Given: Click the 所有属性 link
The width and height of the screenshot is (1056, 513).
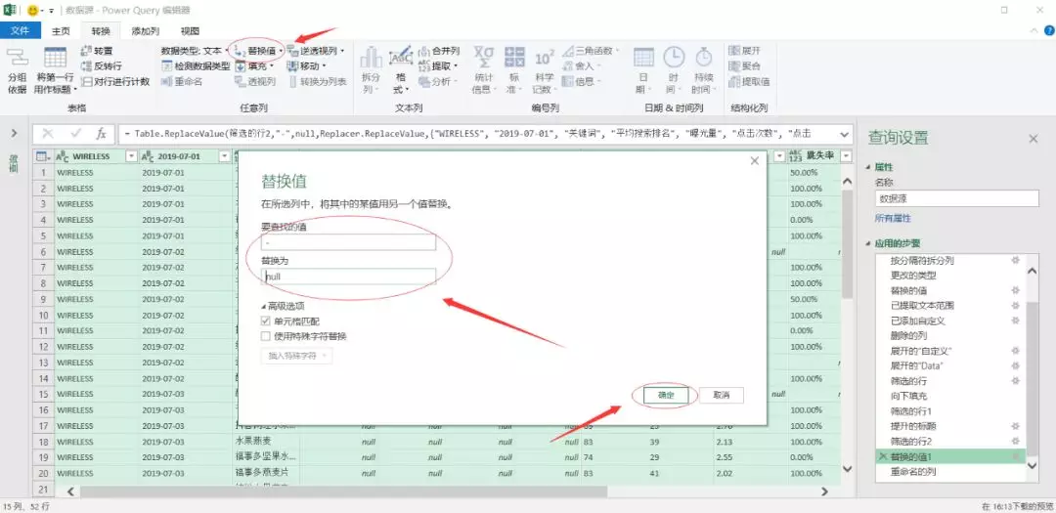Looking at the screenshot, I should pyautogui.click(x=893, y=219).
